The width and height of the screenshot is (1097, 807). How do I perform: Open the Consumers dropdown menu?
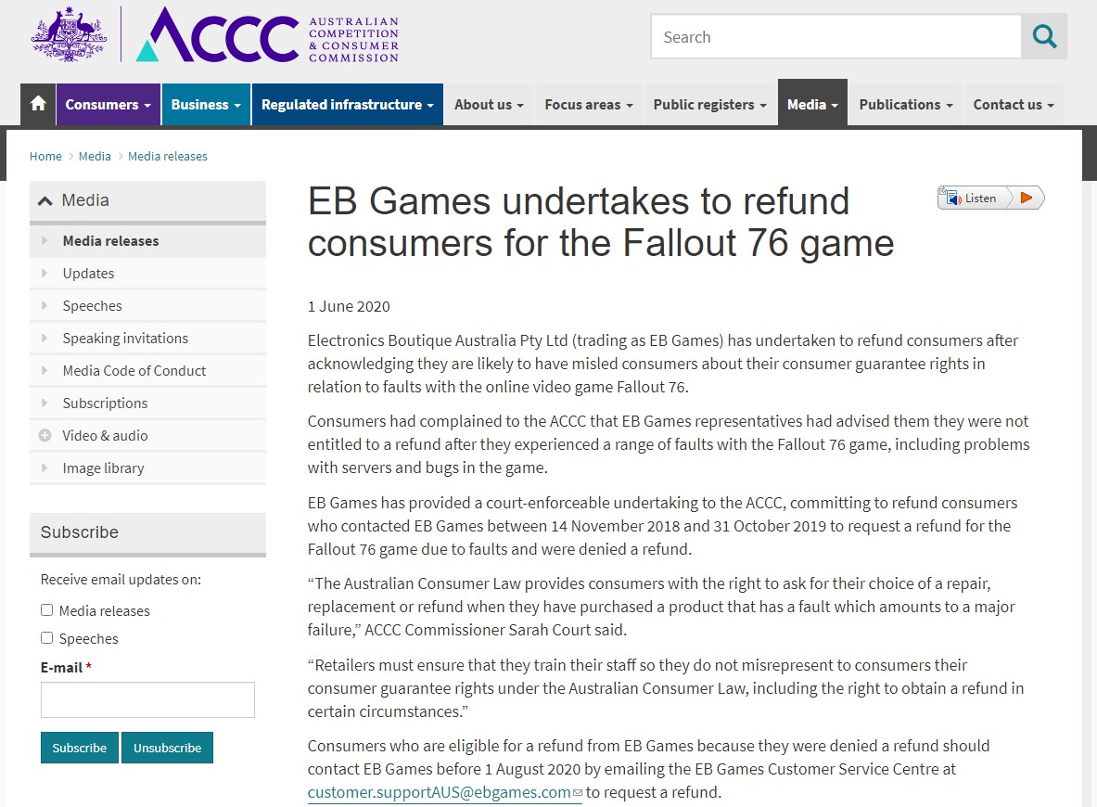(108, 105)
